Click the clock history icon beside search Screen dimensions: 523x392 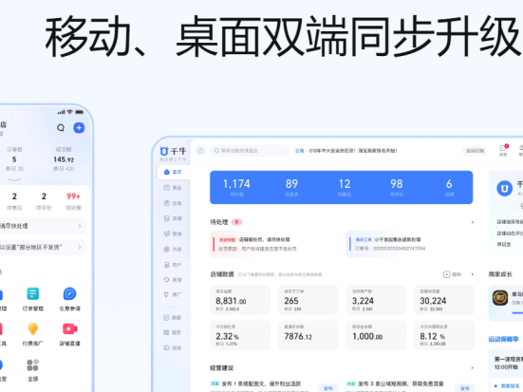tap(200, 151)
